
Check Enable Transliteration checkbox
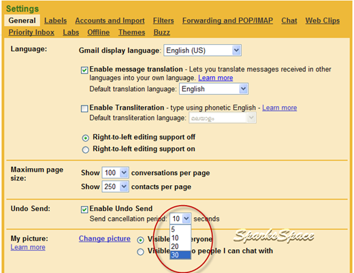coord(84,108)
